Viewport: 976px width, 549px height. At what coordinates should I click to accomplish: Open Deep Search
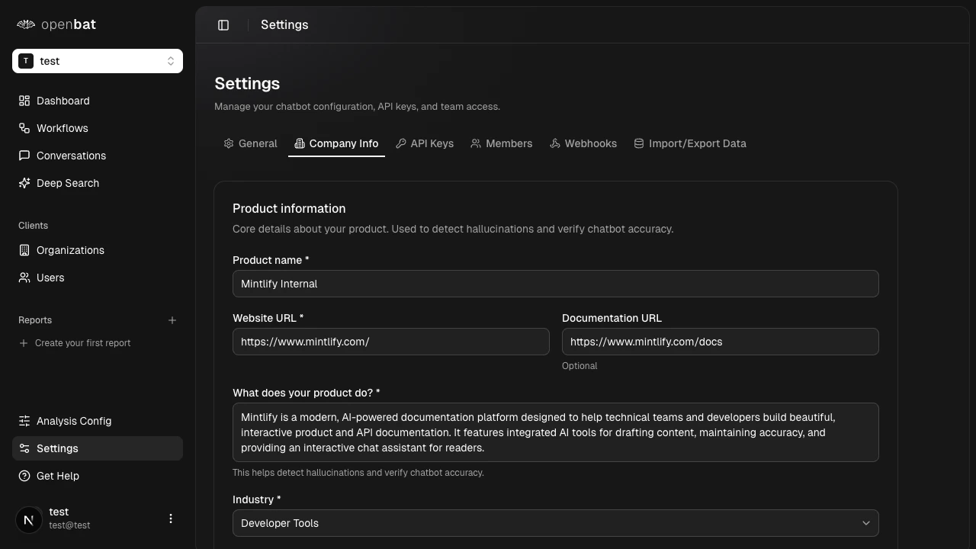tap(67, 183)
